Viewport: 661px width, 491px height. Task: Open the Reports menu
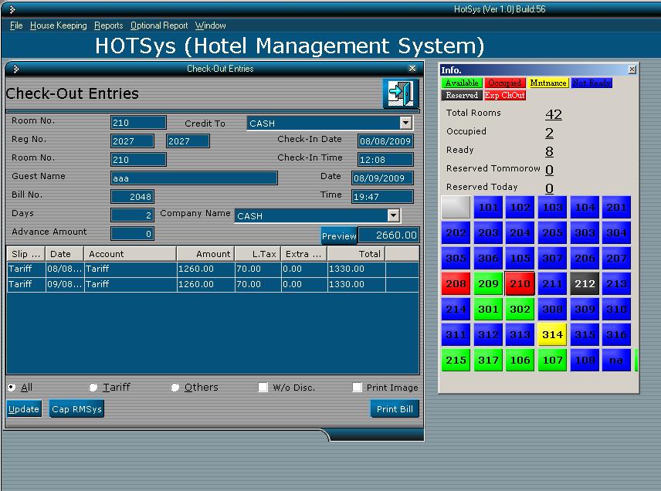[108, 25]
